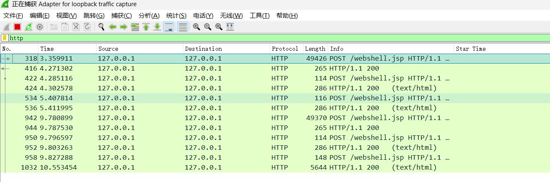Viewport: 550px width, 182px height.
Task: Stop the capture with the red square button
Action: tap(17, 27)
